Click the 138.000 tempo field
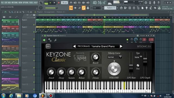Image resolution: width=174 pixels, height=98 pixels. tap(64, 3)
